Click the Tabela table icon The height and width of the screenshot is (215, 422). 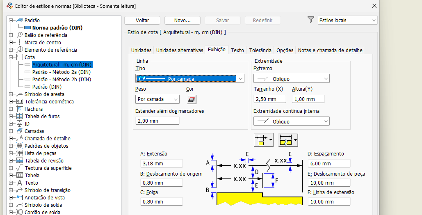pyautogui.click(x=20, y=175)
